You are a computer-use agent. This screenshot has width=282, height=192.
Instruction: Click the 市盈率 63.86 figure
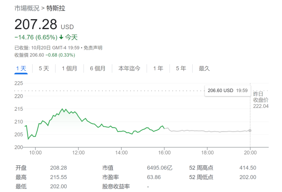tap(154, 177)
